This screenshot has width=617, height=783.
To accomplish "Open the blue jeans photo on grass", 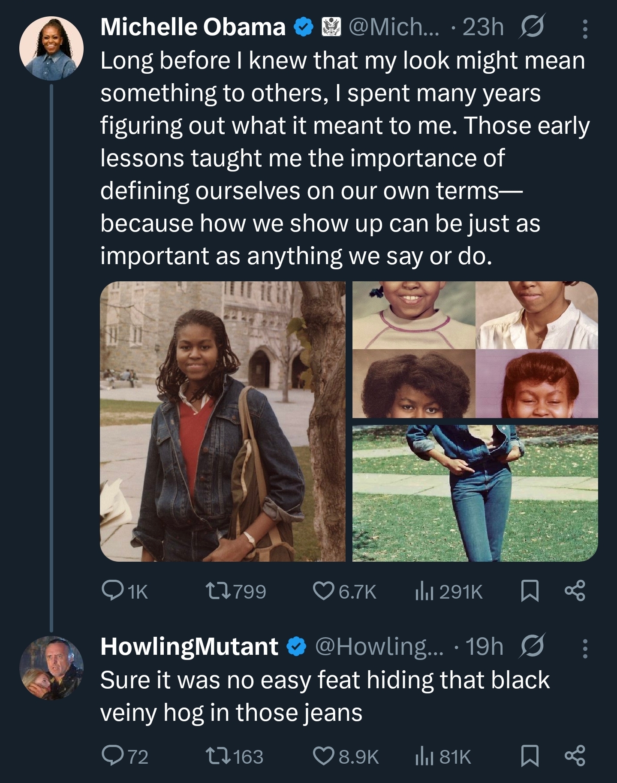I will point(475,493).
